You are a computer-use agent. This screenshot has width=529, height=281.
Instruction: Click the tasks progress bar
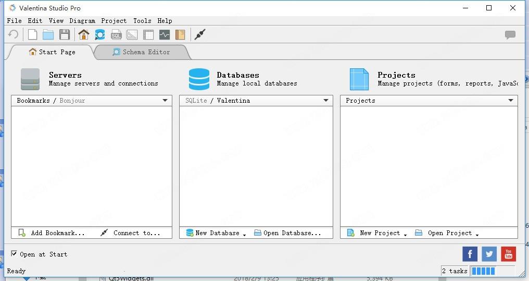493,271
